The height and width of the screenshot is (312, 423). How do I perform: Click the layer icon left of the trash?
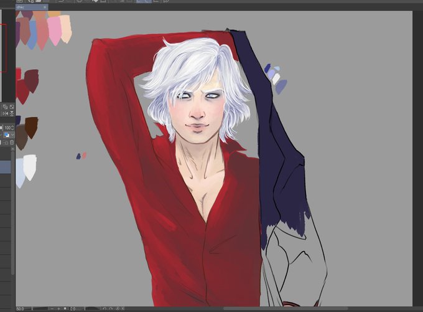[x=6, y=143]
